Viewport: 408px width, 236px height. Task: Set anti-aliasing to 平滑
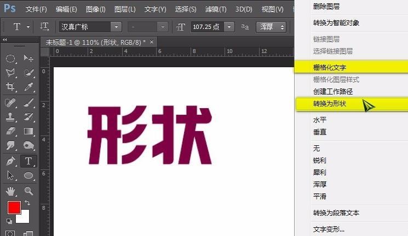click(x=320, y=196)
